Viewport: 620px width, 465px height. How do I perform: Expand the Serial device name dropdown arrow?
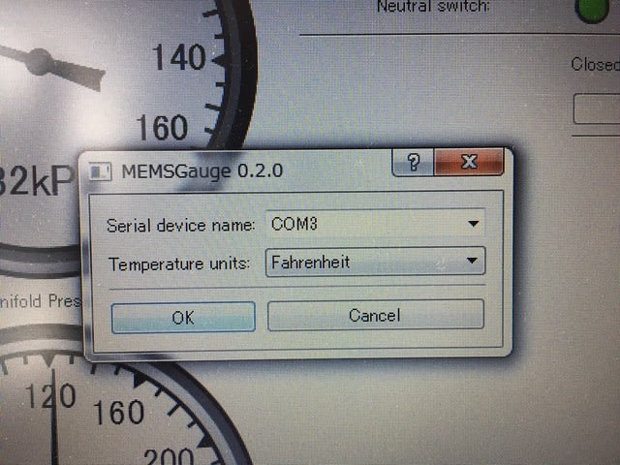tap(473, 224)
